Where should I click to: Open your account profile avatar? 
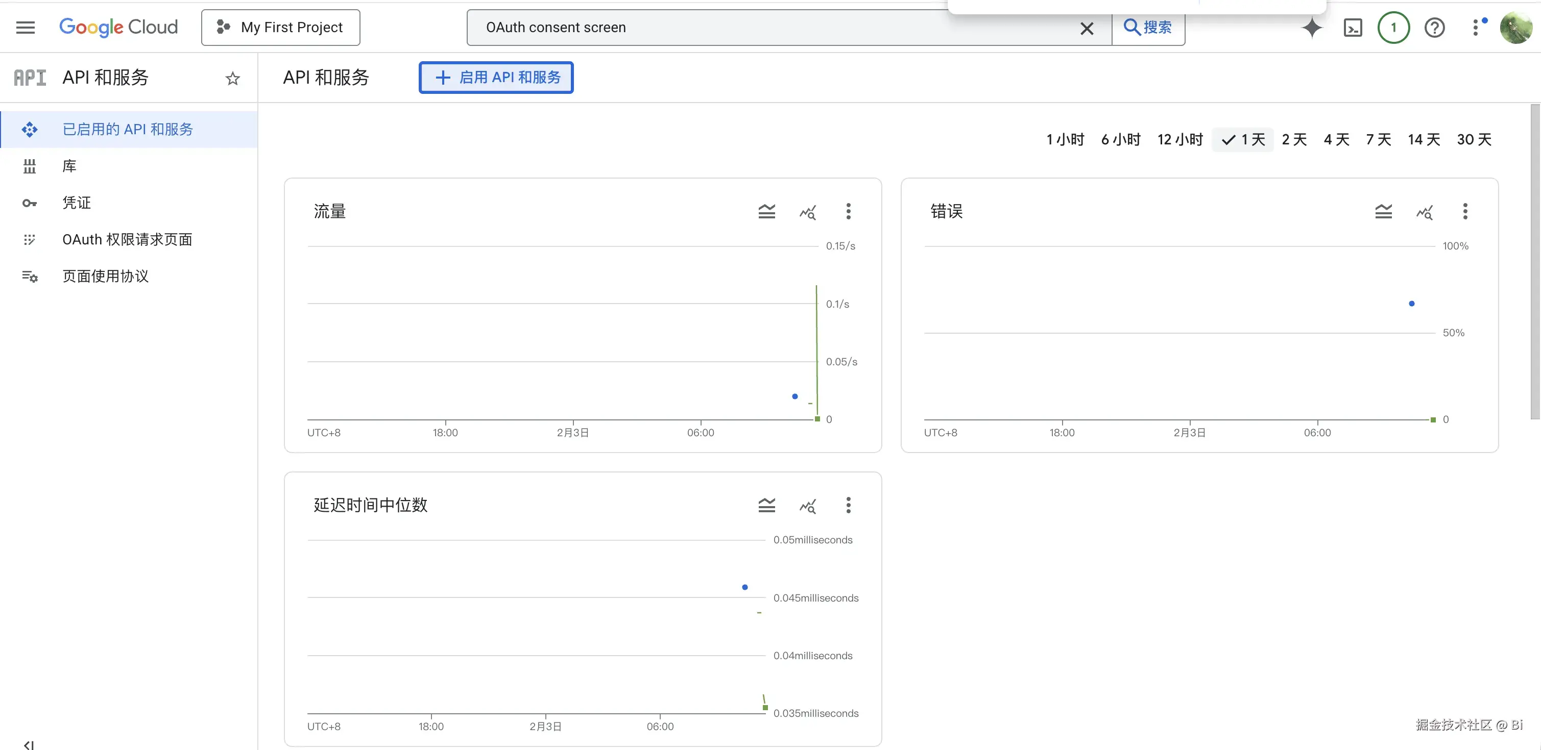pyautogui.click(x=1515, y=27)
